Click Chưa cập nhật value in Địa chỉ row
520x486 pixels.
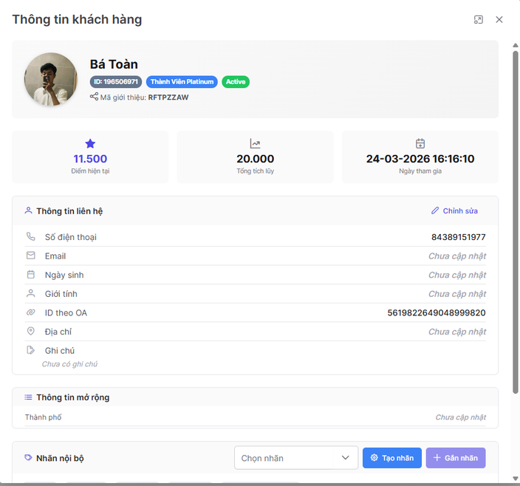click(457, 332)
